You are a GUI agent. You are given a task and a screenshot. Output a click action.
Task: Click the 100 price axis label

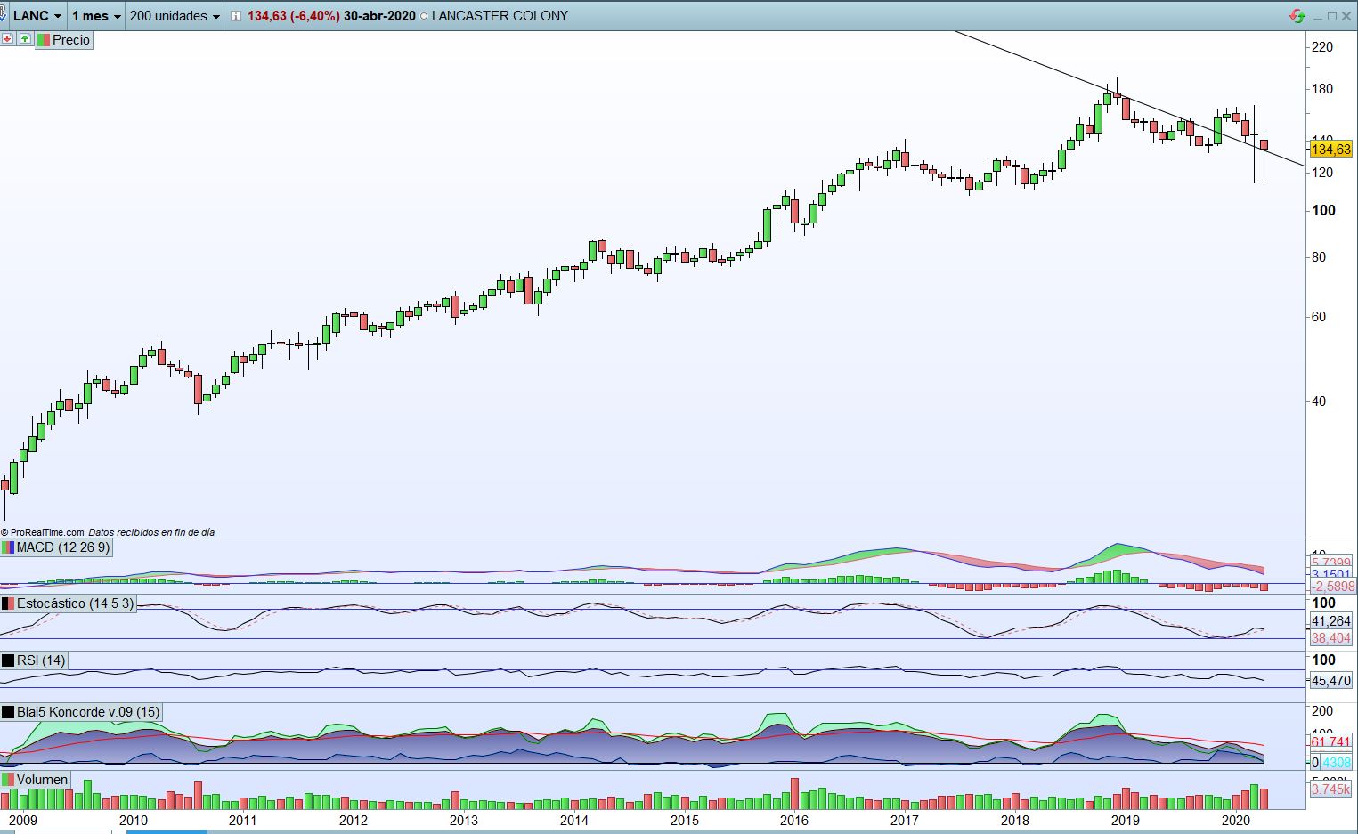click(1324, 211)
